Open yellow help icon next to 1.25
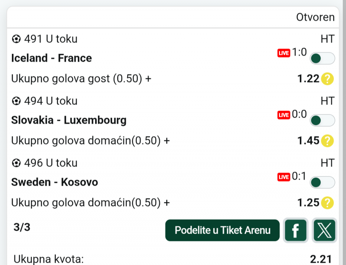 (327, 203)
